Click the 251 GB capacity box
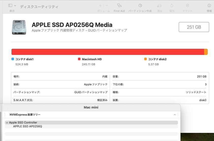This screenshot has height=141, width=214. (194, 27)
